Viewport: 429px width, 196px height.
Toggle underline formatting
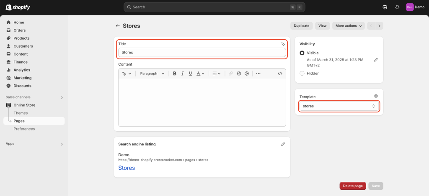[x=191, y=74]
